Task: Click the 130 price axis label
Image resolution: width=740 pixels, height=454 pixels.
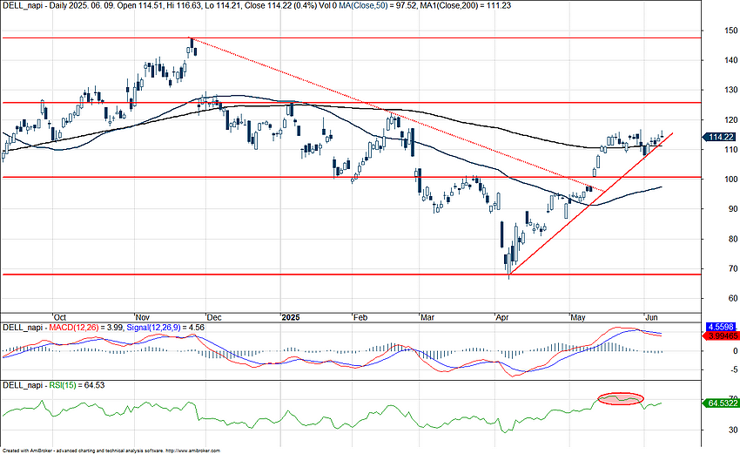Action: tap(731, 91)
